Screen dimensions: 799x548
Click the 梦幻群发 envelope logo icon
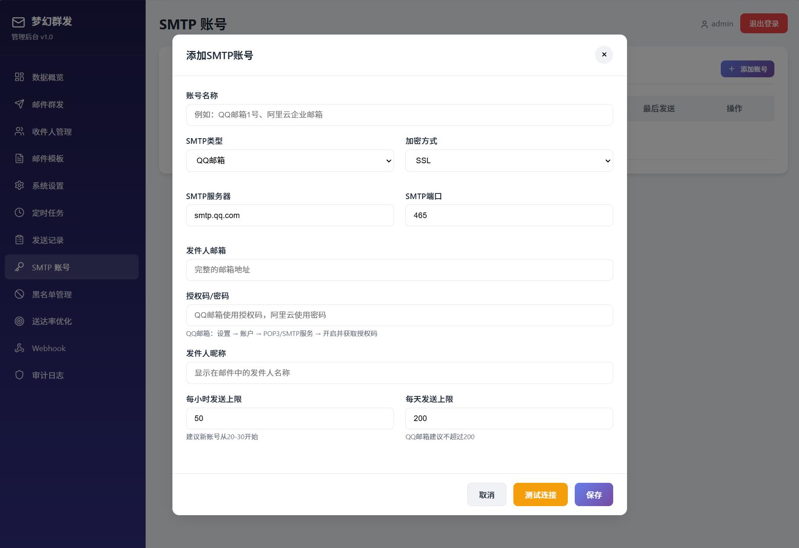point(18,22)
